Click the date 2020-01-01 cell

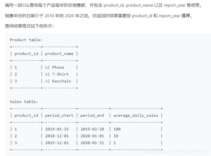point(92,136)
